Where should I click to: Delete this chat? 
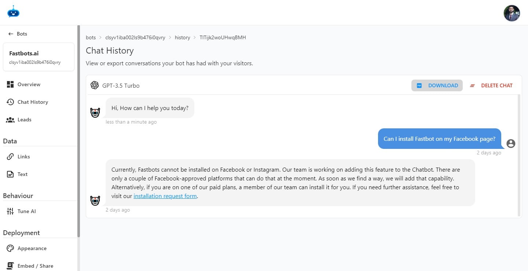coord(491,85)
